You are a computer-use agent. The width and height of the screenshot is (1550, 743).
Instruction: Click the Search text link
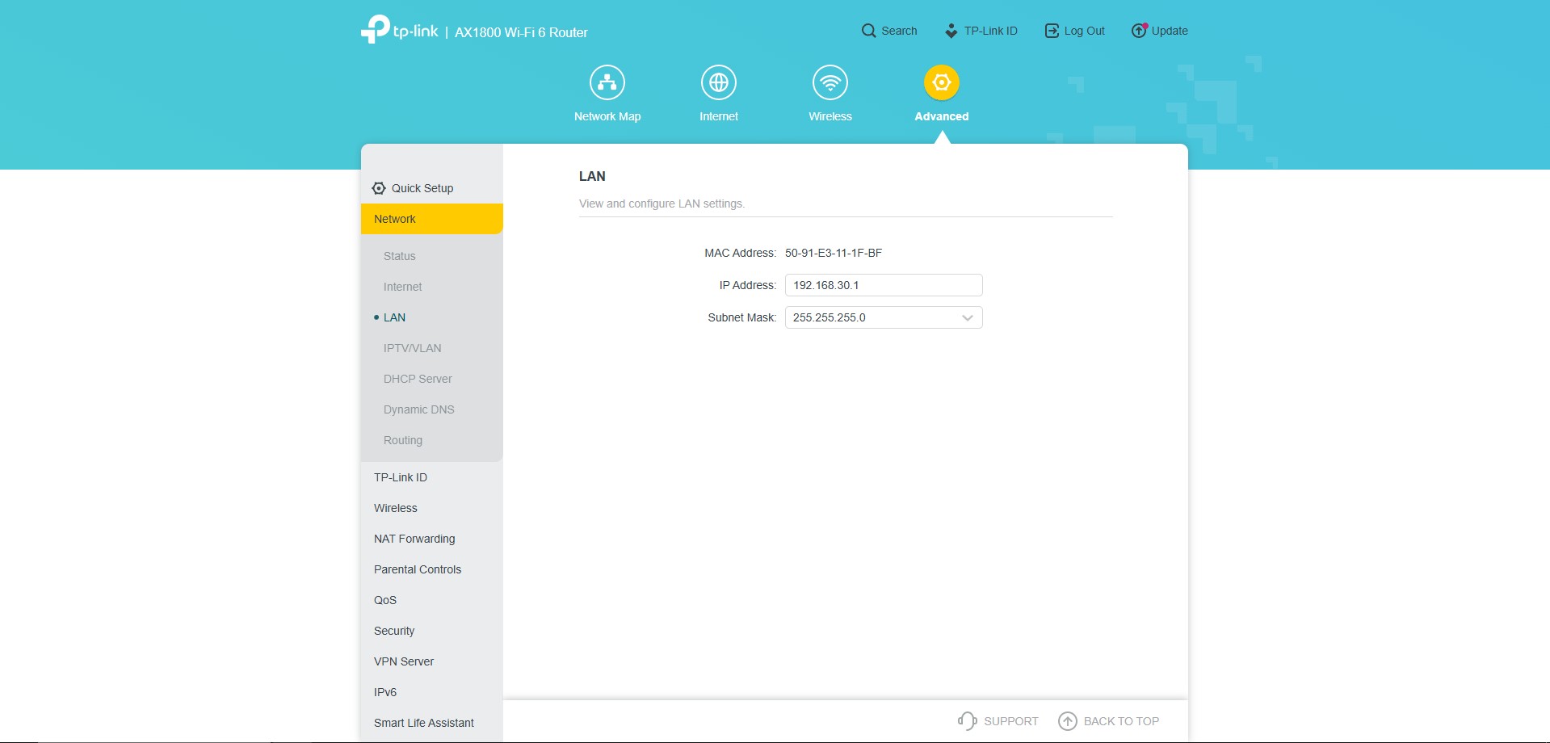pyautogui.click(x=899, y=31)
